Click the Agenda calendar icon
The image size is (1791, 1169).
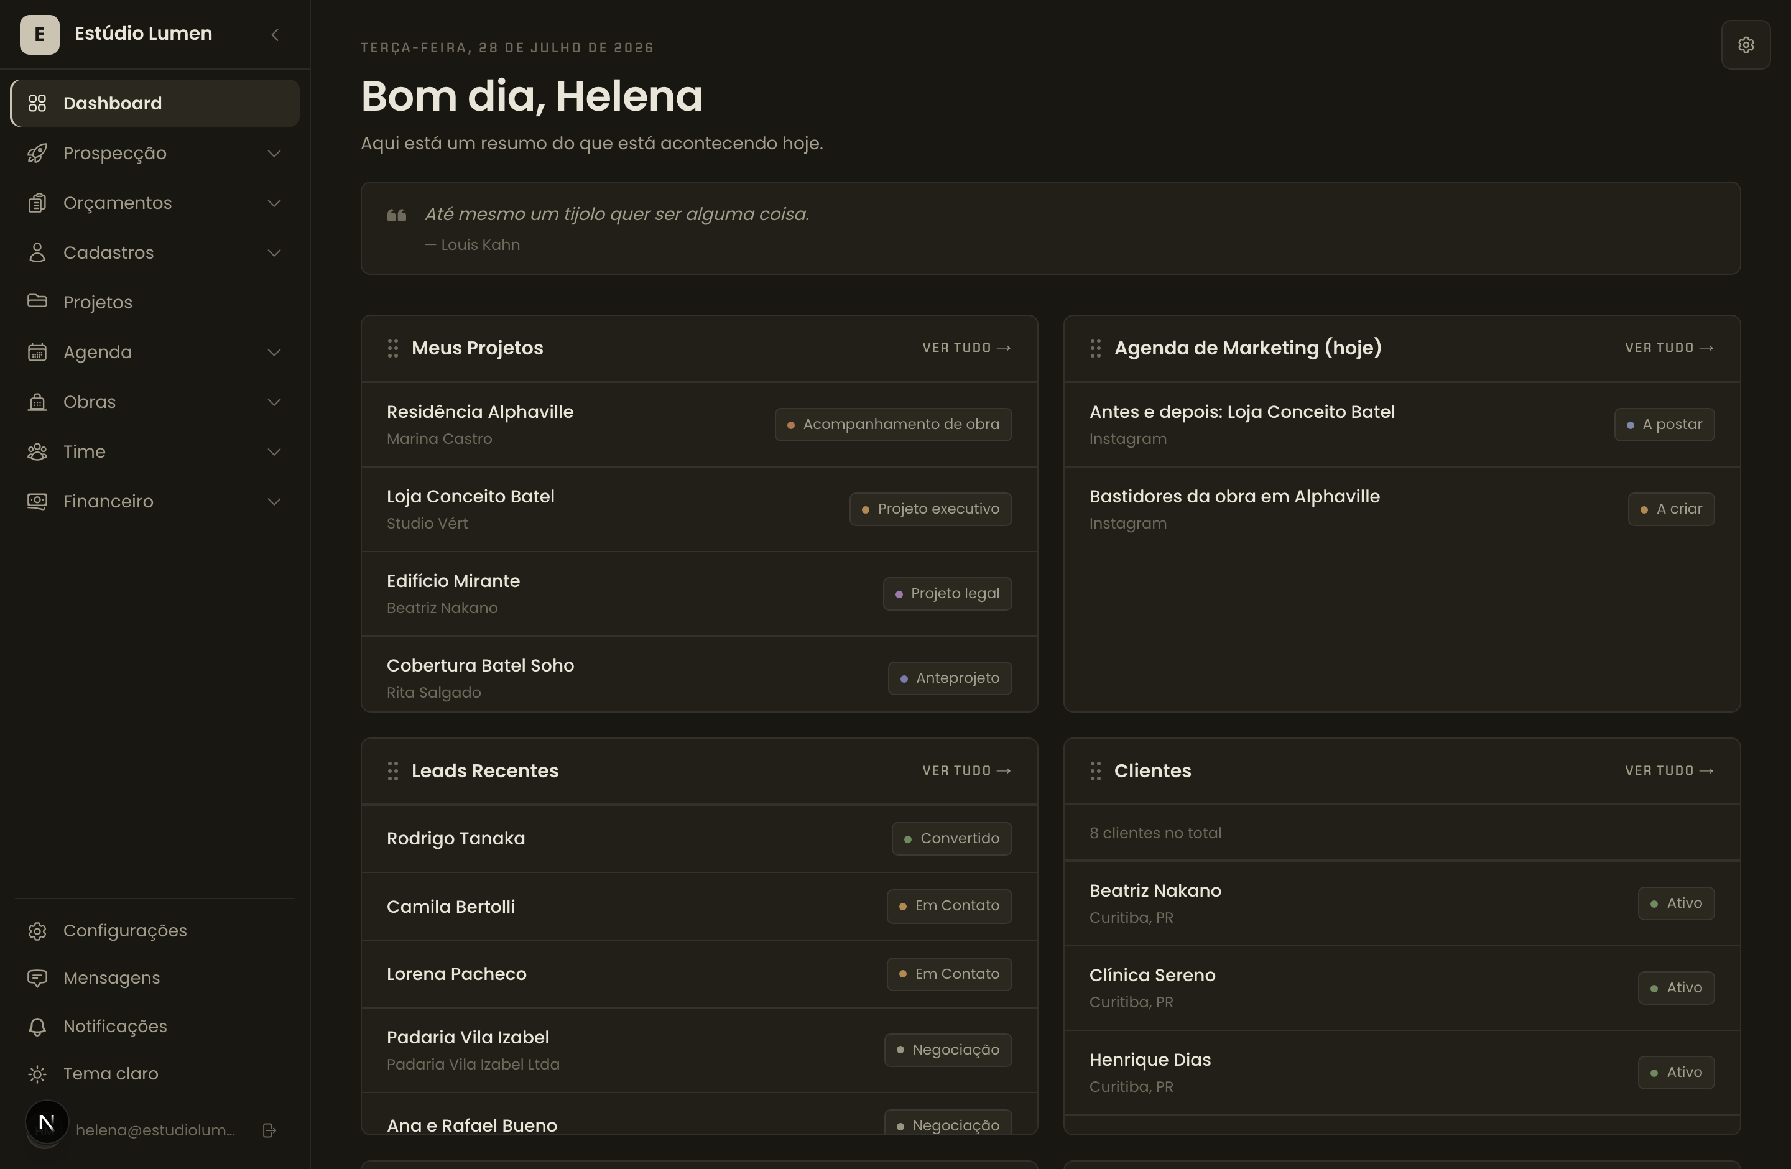coord(37,352)
